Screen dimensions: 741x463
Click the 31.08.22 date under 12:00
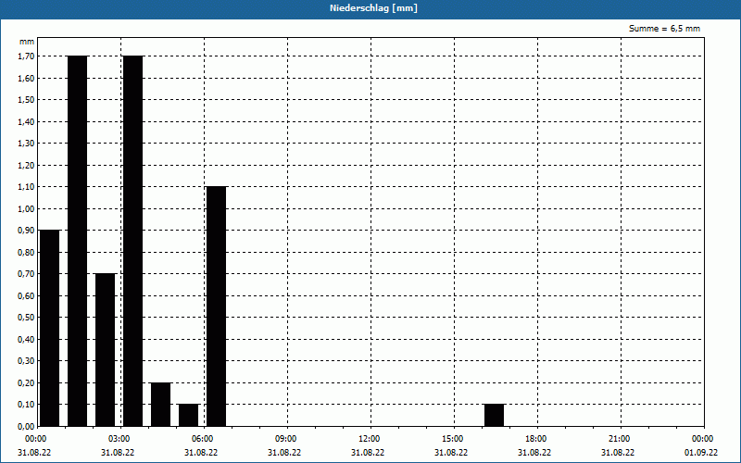coord(367,452)
